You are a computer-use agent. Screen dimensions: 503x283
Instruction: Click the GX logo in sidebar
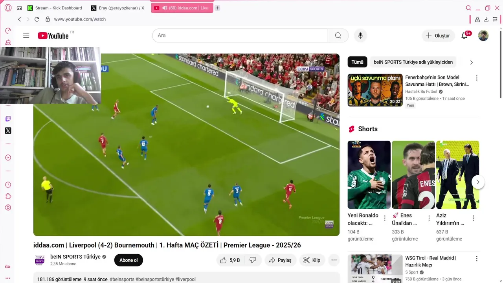pos(8,267)
